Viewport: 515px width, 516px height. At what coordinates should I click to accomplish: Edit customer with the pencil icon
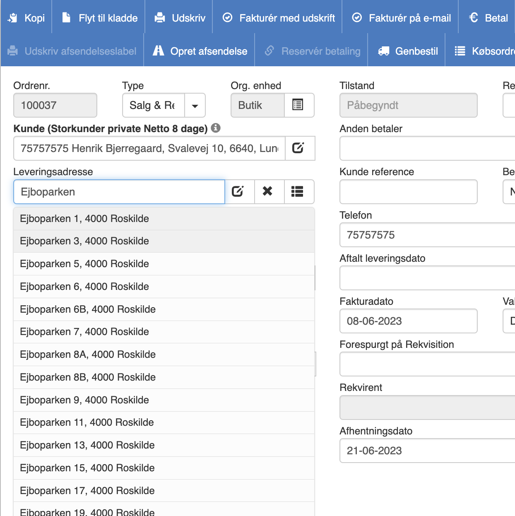(300, 148)
